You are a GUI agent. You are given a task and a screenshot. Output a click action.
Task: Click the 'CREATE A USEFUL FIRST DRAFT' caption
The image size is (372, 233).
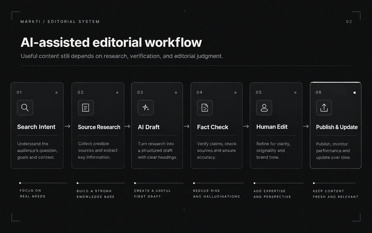coord(152,194)
